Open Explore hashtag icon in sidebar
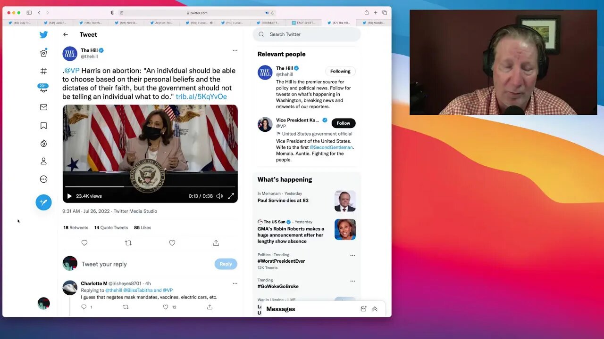Image resolution: width=604 pixels, height=339 pixels. pyautogui.click(x=43, y=71)
